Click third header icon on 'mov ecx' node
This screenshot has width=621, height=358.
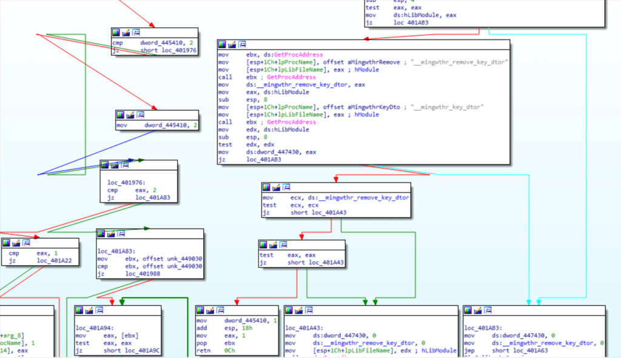(286, 187)
